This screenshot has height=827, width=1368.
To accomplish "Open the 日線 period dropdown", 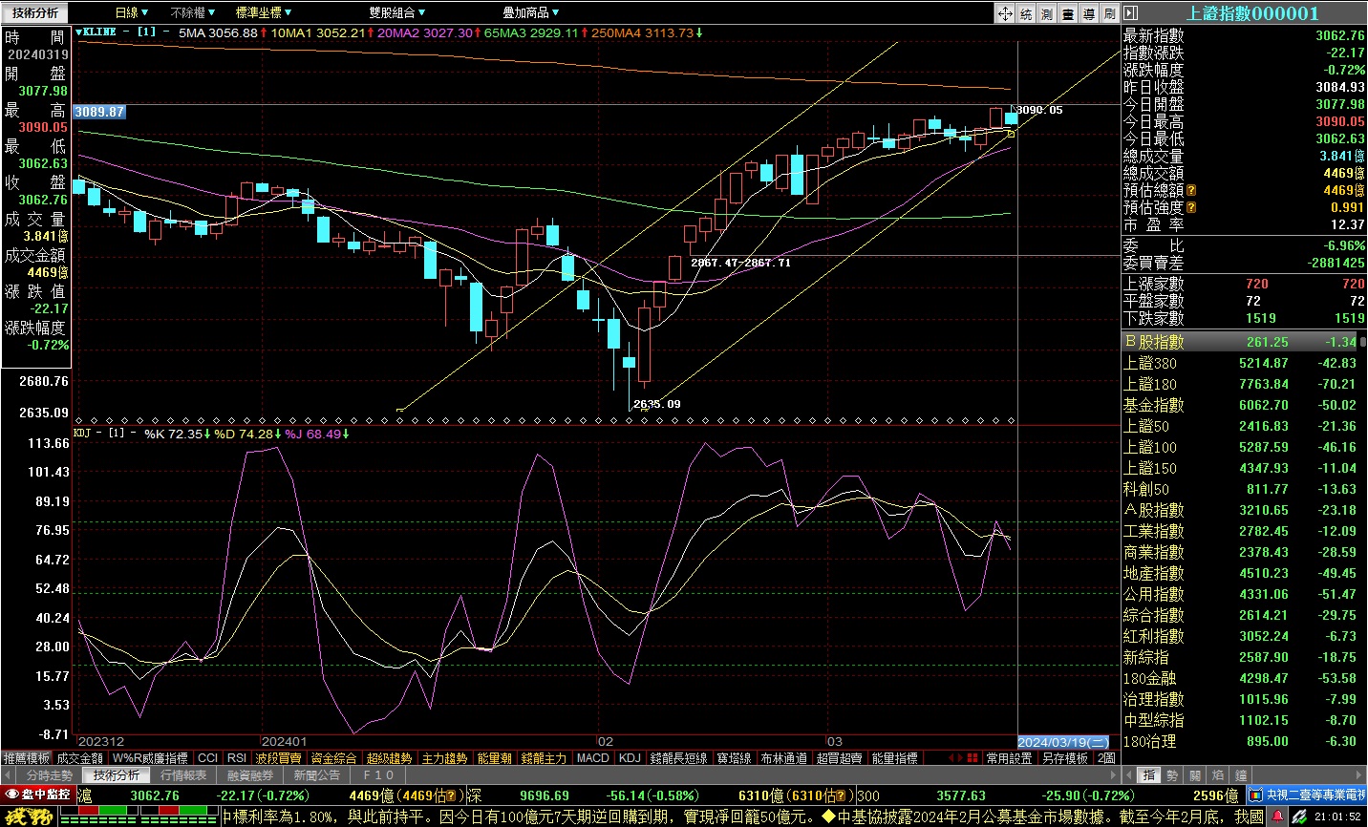I will point(131,12).
